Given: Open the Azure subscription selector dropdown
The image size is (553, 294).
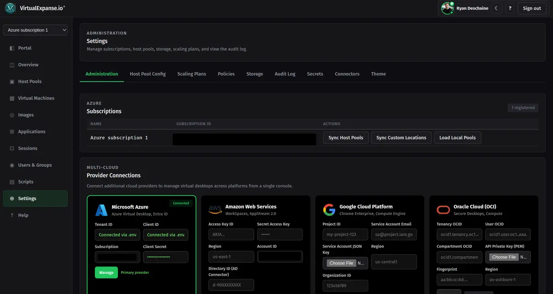Looking at the screenshot, I should [x=35, y=29].
